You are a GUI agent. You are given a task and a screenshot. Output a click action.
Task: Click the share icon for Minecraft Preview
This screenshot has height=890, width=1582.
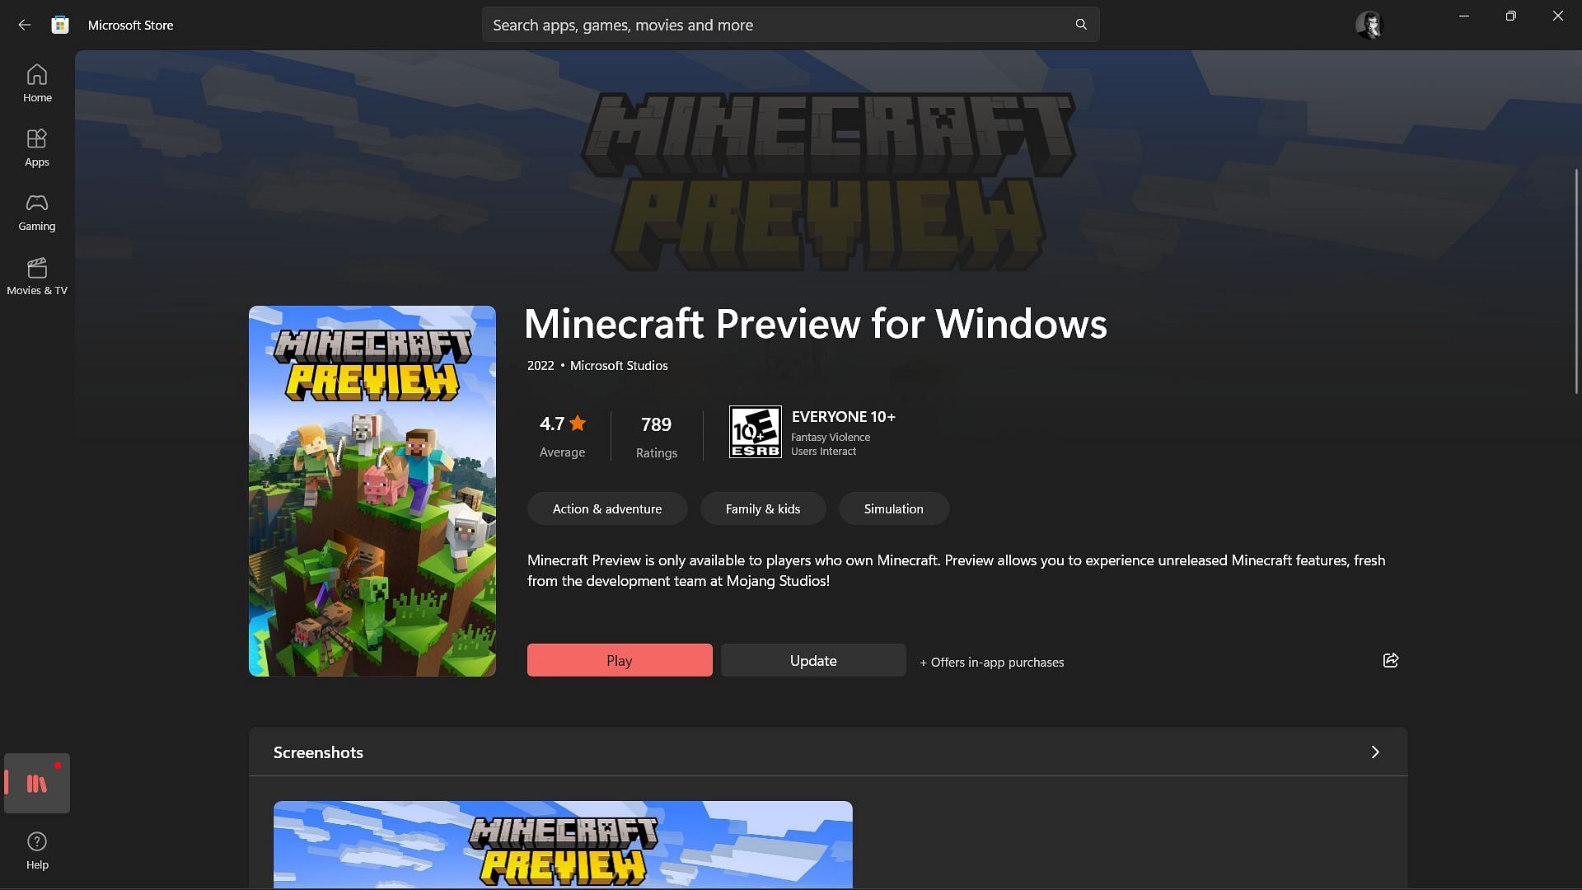click(1391, 661)
